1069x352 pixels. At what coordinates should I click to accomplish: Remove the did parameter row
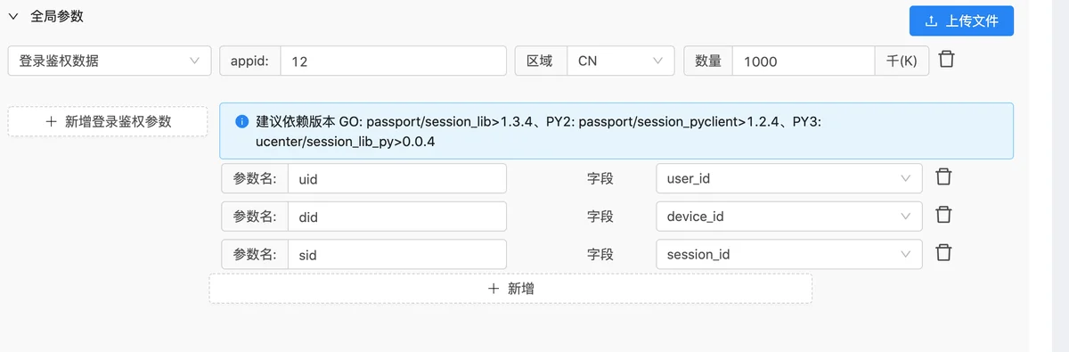[944, 216]
